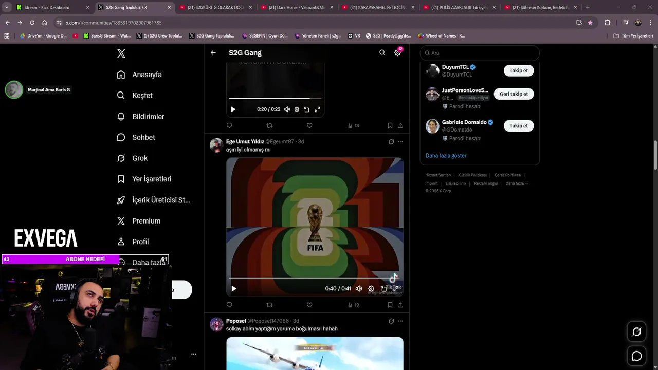Viewport: 658px width, 370px height.
Task: Open new browser tab plus button
Action: tap(588, 7)
